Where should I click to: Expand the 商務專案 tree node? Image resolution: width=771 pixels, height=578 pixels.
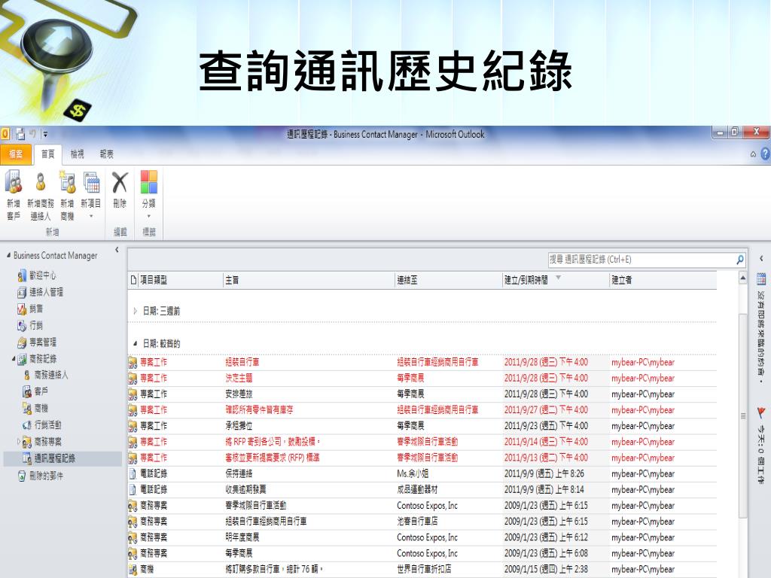pos(19,441)
